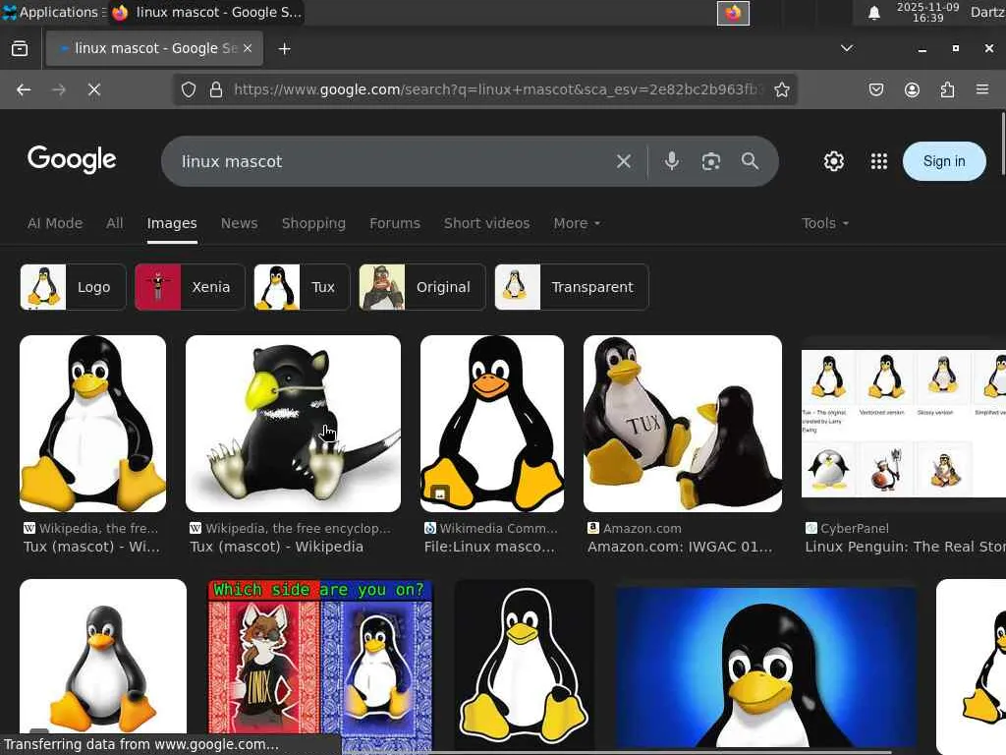Open the black Tasmanian devil Tux image
The height and width of the screenshot is (755, 1006).
point(293,424)
